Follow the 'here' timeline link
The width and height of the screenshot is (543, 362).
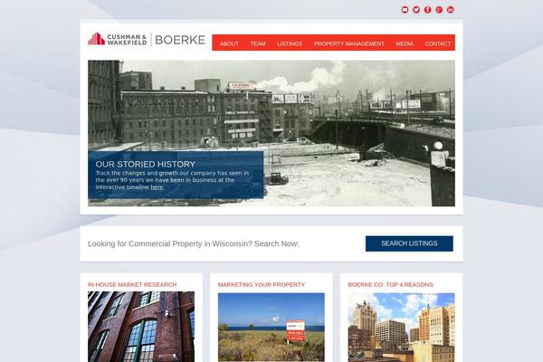(157, 187)
